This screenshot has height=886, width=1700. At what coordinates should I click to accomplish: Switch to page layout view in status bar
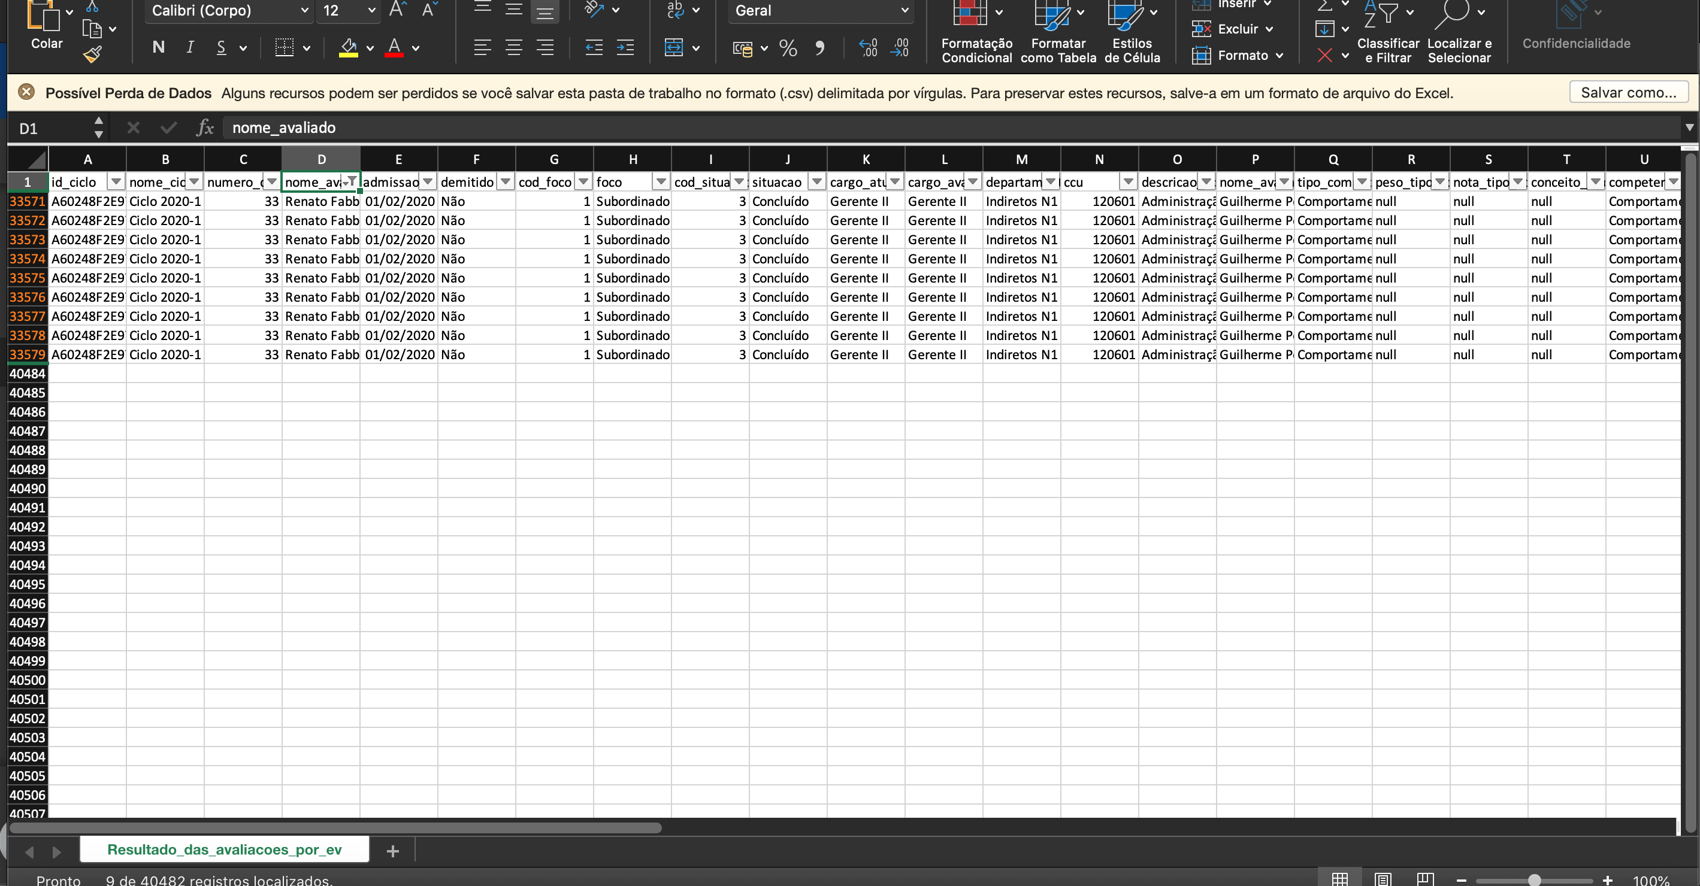tap(1383, 879)
